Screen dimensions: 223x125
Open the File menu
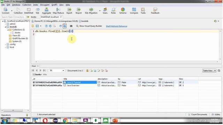(x=3, y=5)
